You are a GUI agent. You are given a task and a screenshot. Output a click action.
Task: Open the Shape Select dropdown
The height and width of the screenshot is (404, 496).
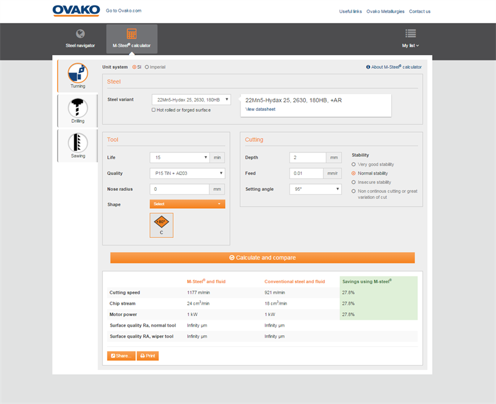187,204
